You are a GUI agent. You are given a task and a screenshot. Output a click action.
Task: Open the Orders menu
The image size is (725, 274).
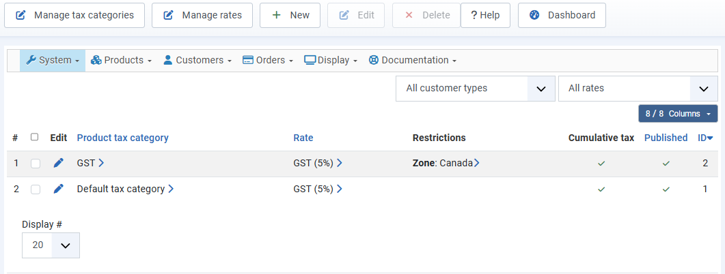(x=268, y=60)
